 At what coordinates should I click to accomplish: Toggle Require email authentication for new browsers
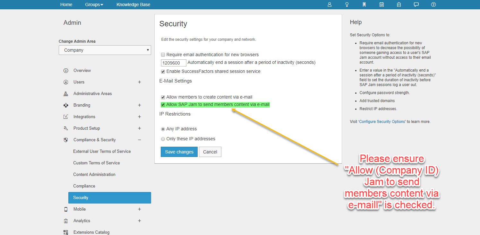(x=163, y=55)
